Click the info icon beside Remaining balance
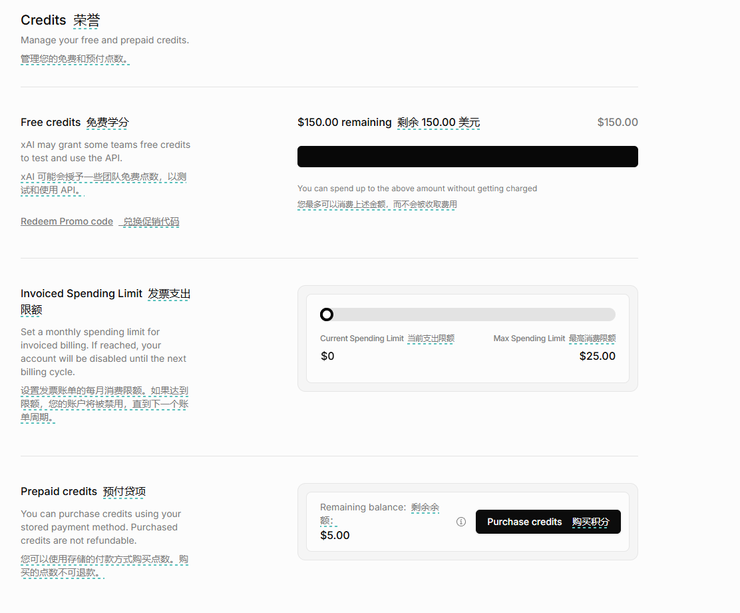This screenshot has height=613, width=740. [x=461, y=521]
